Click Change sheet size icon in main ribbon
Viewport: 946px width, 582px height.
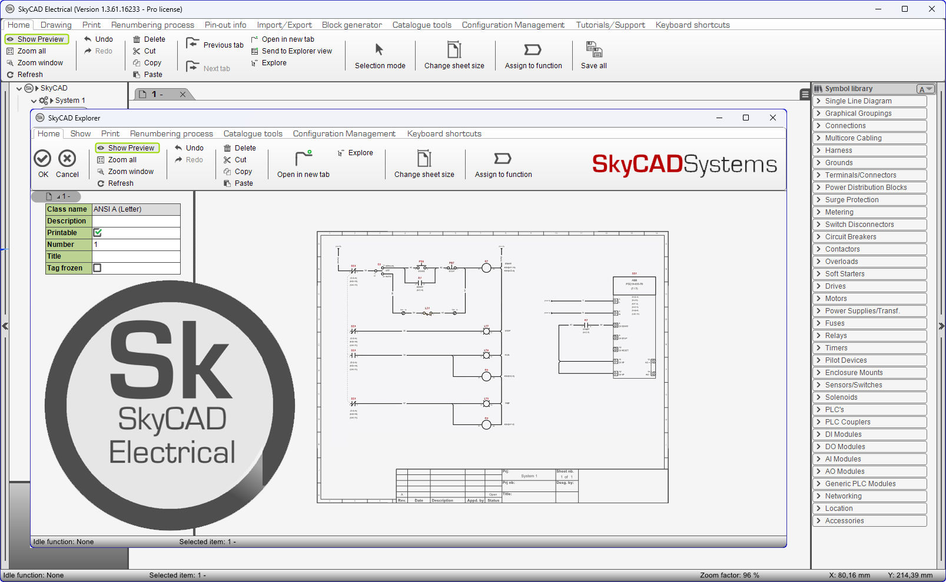click(454, 49)
